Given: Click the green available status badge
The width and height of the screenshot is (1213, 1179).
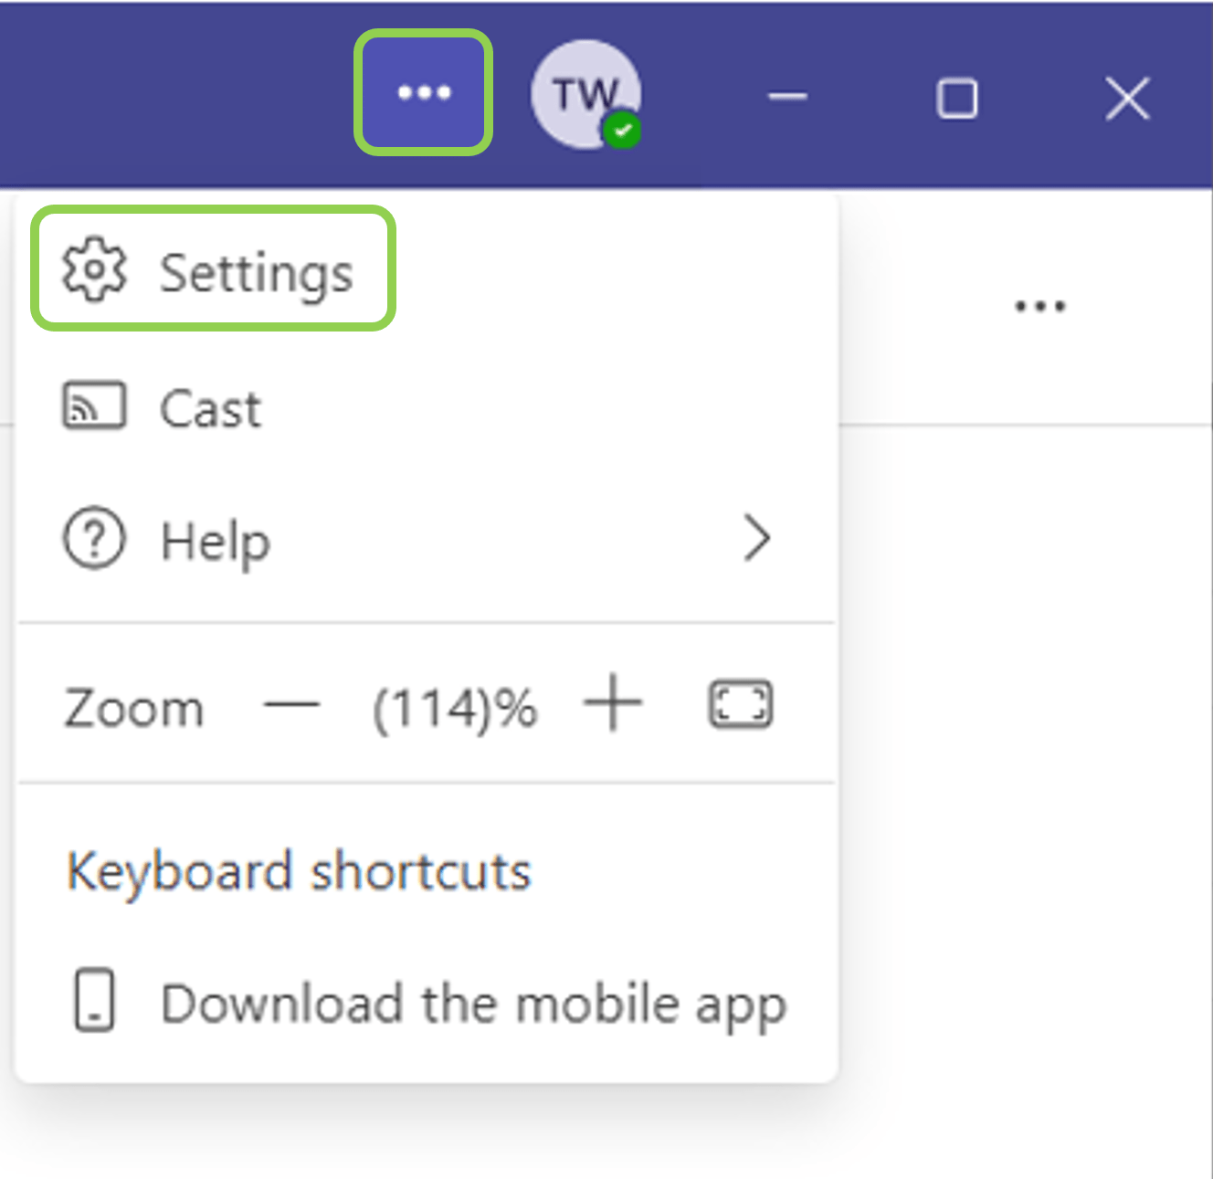Looking at the screenshot, I should 623,131.
